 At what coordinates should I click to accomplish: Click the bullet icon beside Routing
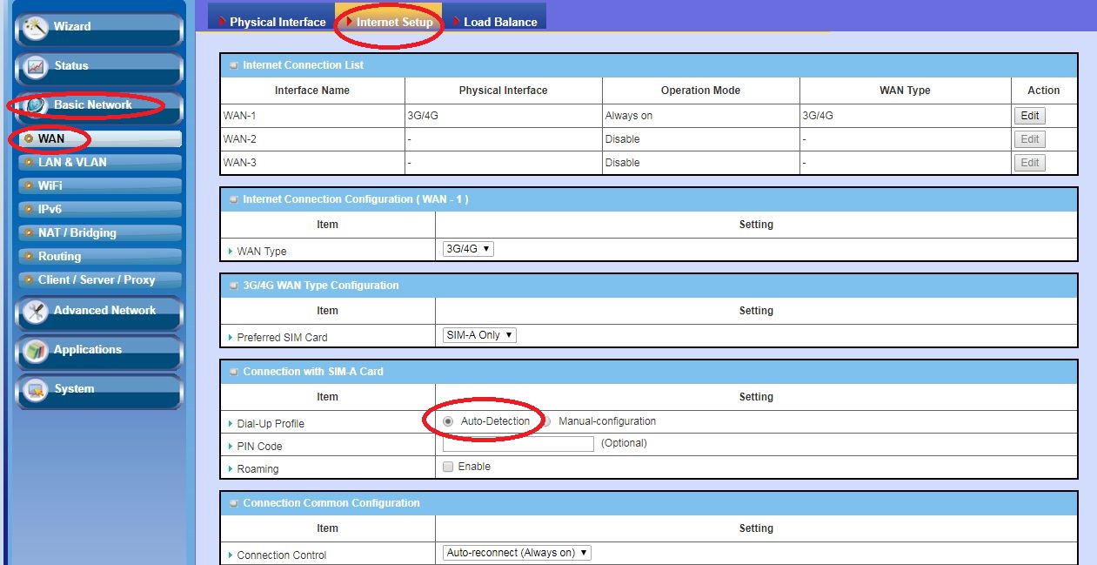click(x=30, y=257)
